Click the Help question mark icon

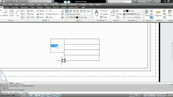click(x=157, y=2)
